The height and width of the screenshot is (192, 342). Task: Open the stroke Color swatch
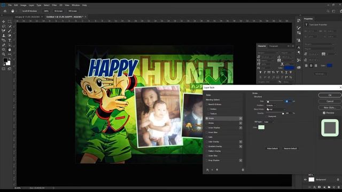261,127
